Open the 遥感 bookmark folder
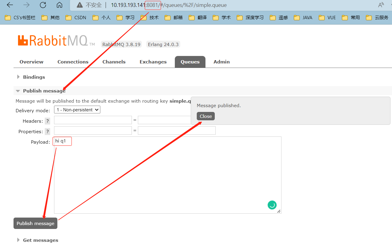The width and height of the screenshot is (392, 249). click(x=279, y=18)
